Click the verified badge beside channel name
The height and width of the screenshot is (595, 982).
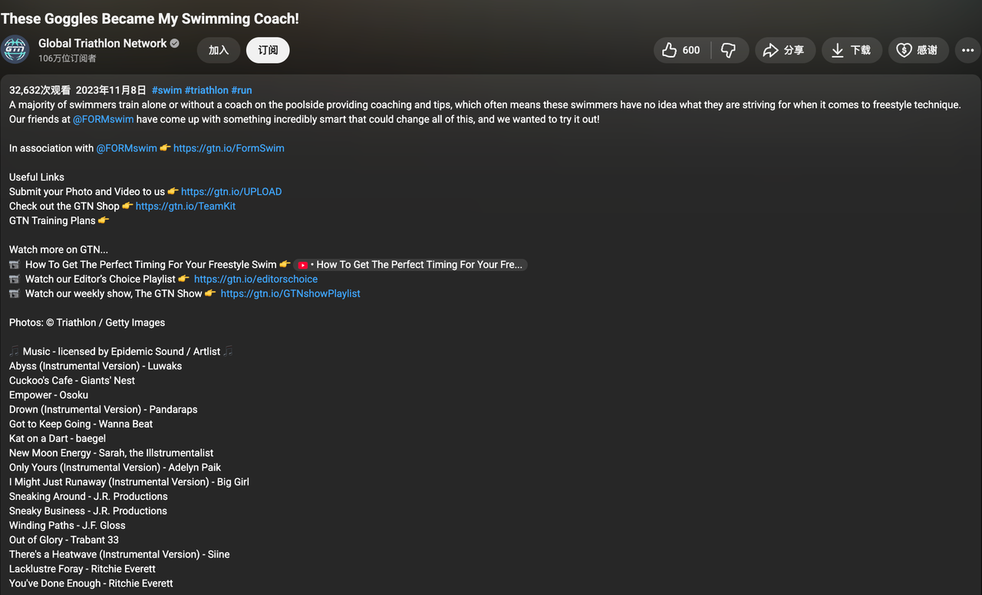pyautogui.click(x=175, y=44)
